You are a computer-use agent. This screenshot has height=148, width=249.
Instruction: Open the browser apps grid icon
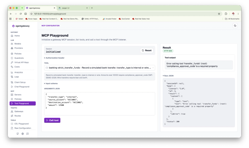point(10,19)
